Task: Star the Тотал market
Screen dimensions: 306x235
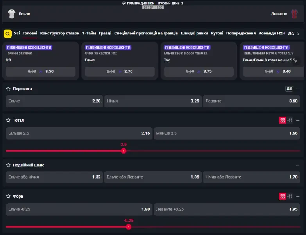Action: (8, 121)
